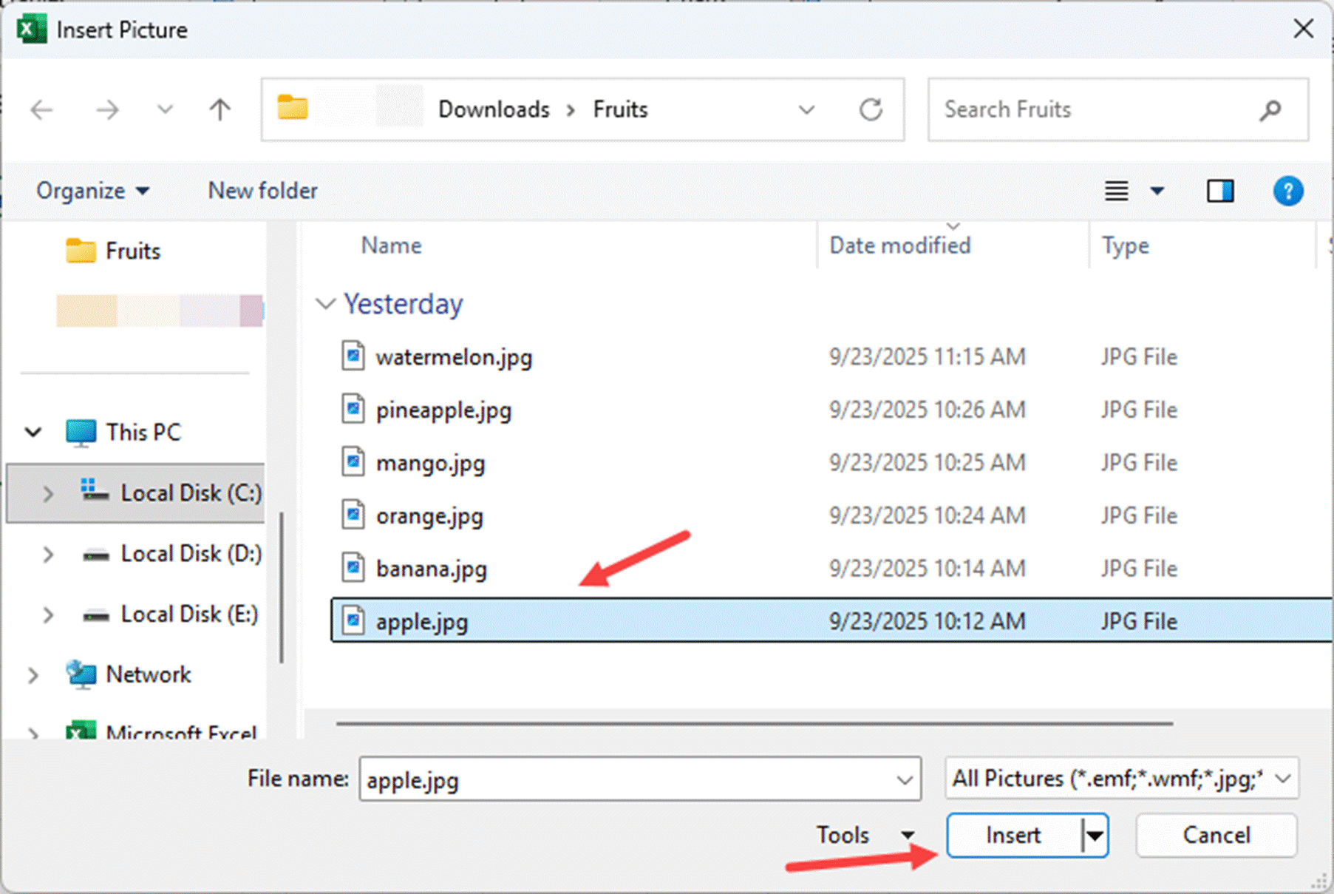Screen dimensions: 1334x894
Task: Open the Insert button split dropdown arrow
Action: pyautogui.click(x=1095, y=836)
